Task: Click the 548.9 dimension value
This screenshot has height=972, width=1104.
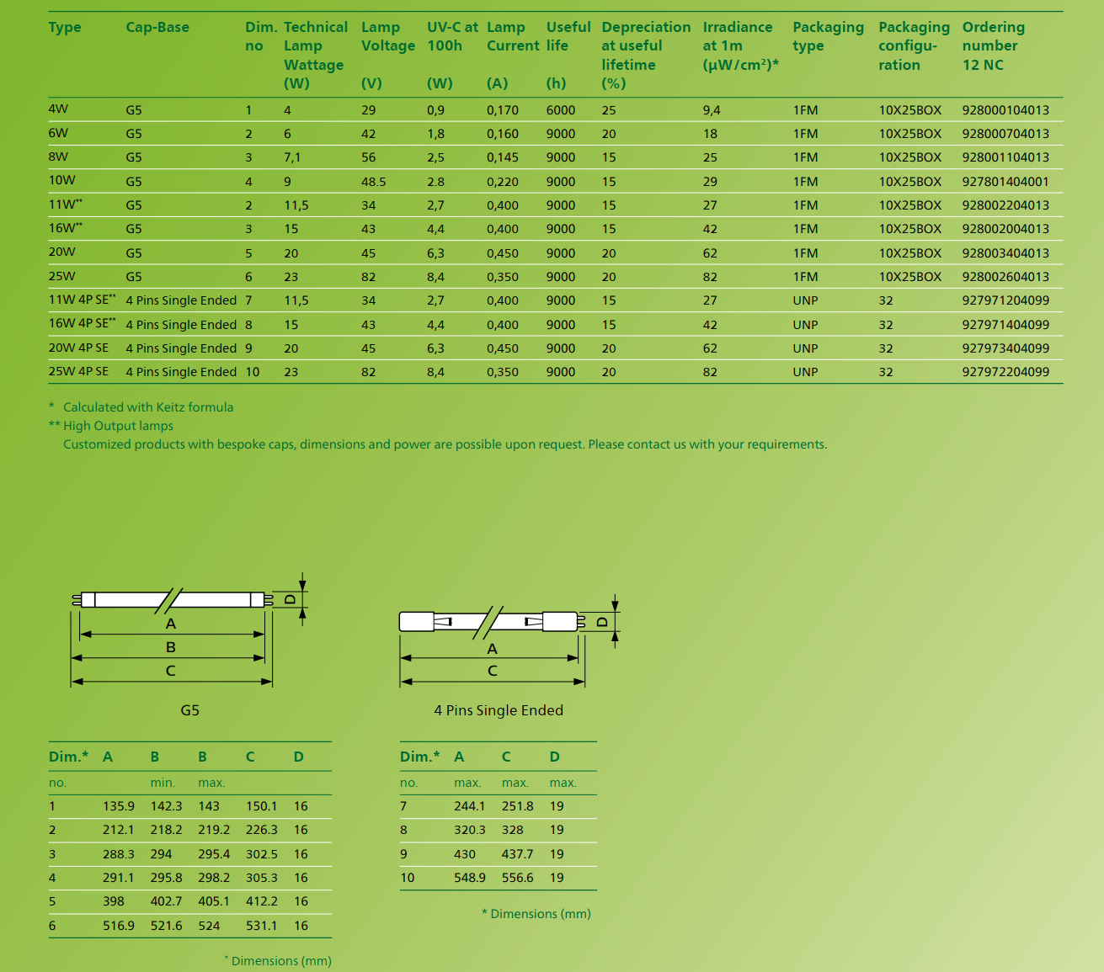Action: (470, 878)
